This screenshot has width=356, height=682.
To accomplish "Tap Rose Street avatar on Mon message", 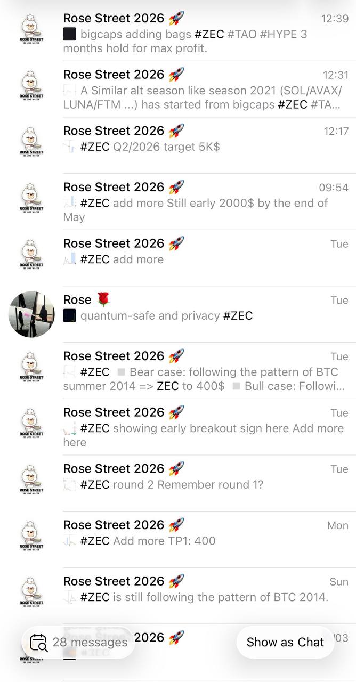I will click(31, 539).
